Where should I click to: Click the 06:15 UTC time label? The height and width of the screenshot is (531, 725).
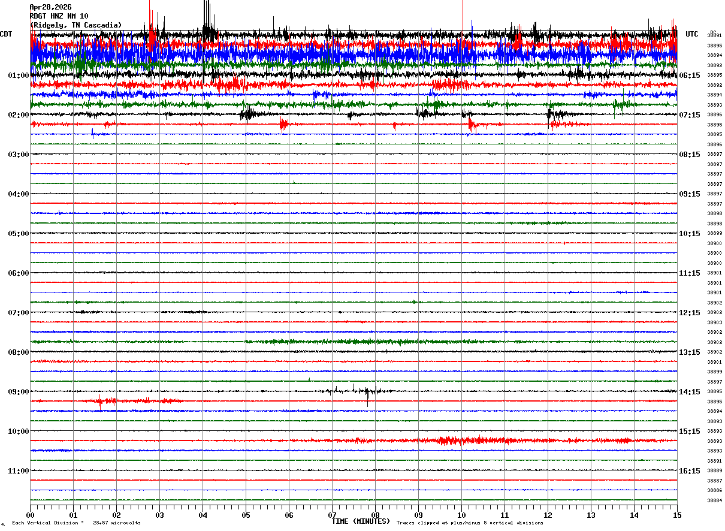690,76
